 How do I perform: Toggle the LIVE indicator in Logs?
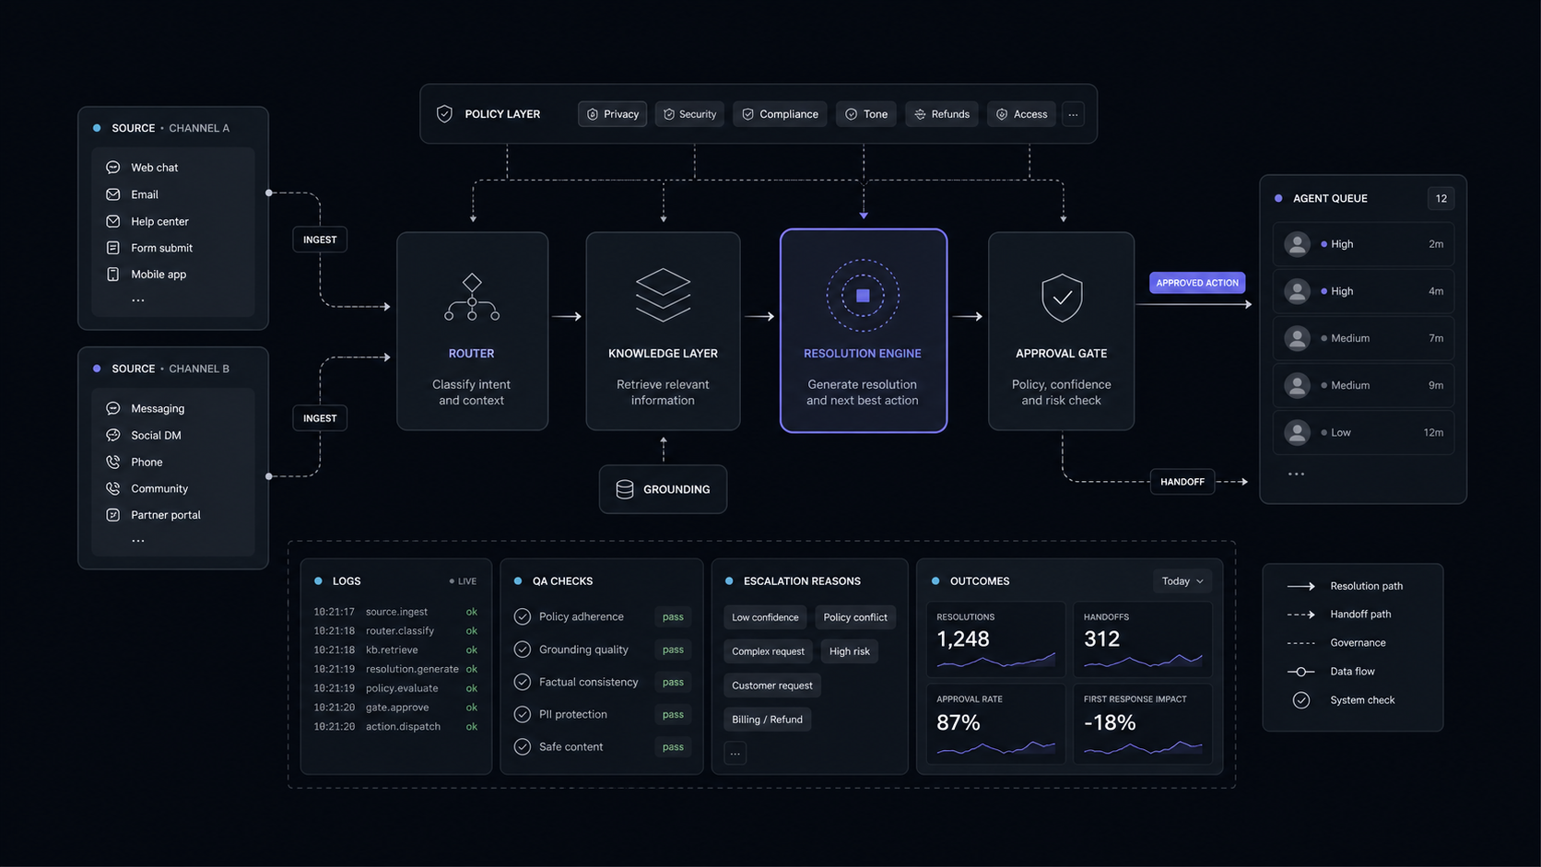click(x=463, y=581)
